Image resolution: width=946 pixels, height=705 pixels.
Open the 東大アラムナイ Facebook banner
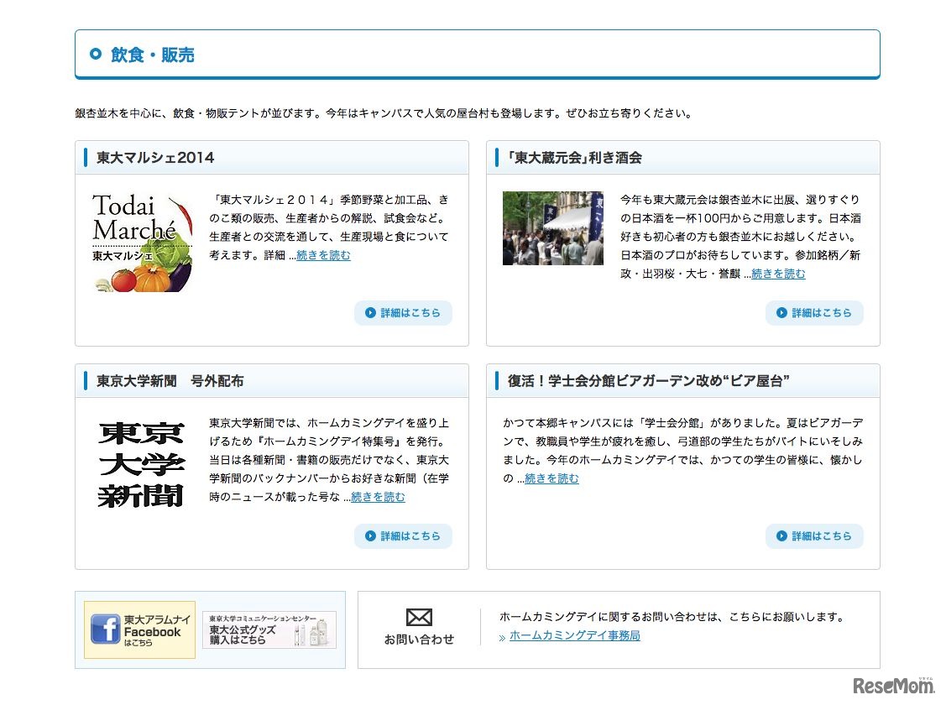coord(139,629)
